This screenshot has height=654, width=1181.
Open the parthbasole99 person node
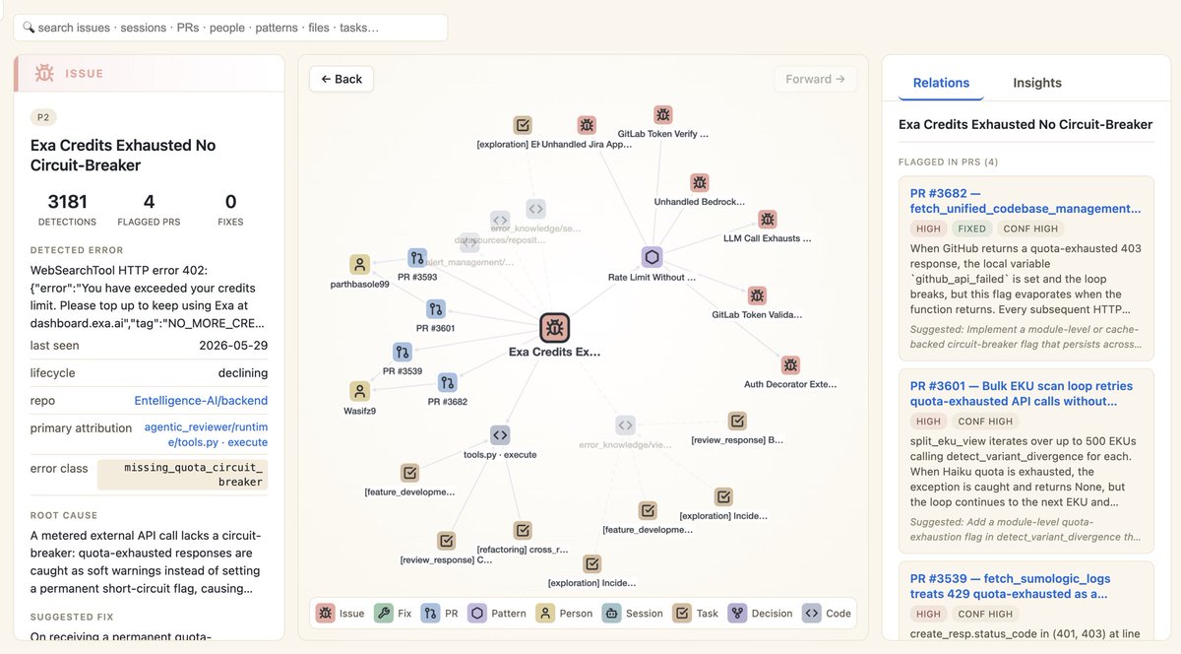point(360,264)
